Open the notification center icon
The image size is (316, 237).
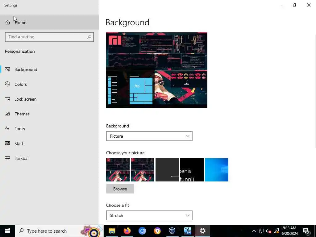click(x=306, y=231)
